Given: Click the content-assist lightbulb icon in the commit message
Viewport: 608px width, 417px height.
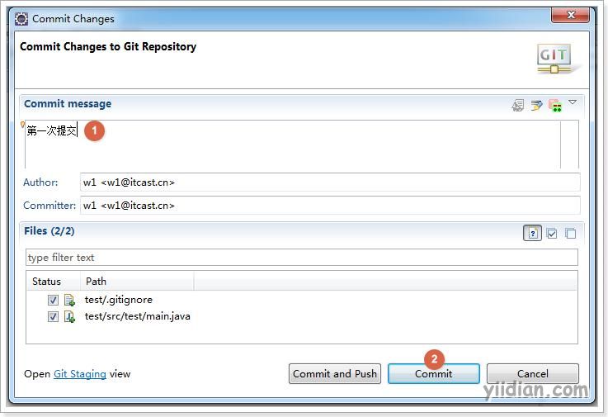Looking at the screenshot, I should coord(22,125).
